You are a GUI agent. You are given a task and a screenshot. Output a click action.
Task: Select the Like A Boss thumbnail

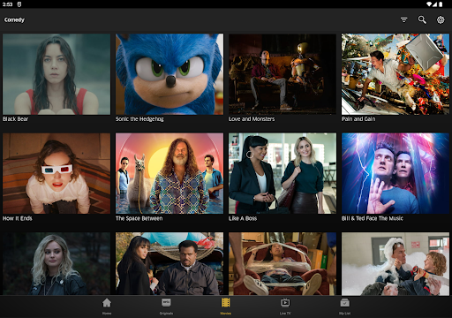(282, 173)
